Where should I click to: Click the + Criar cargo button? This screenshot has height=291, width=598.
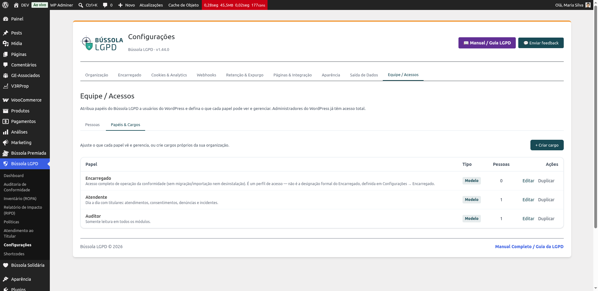tap(547, 145)
